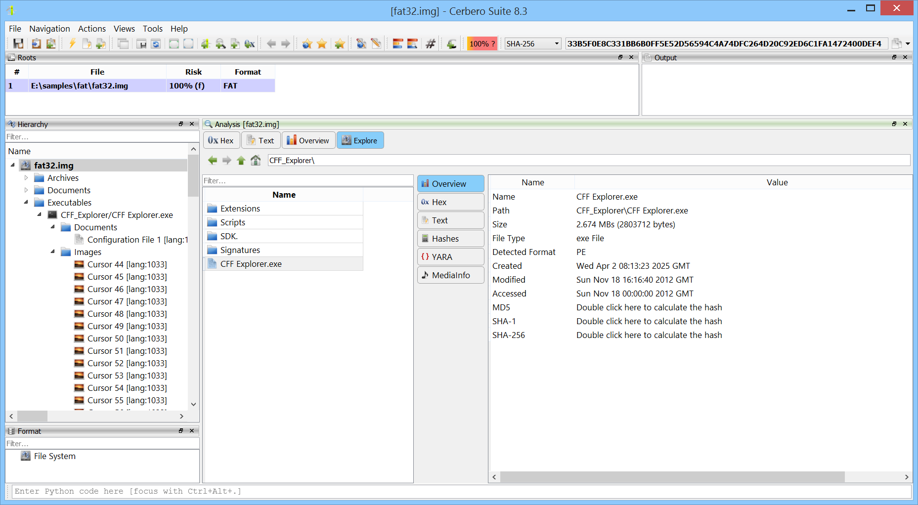Collapse the Executables tree node
The height and width of the screenshot is (505, 918).
click(26, 202)
